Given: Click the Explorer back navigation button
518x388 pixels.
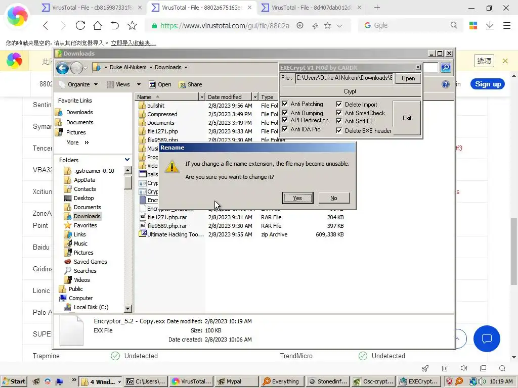Looking at the screenshot, I should point(62,68).
